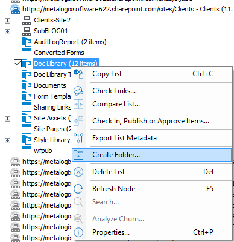The height and width of the screenshot is (242, 234).
Task: Uncheck the Doc Library checkbox
Action: 17,64
